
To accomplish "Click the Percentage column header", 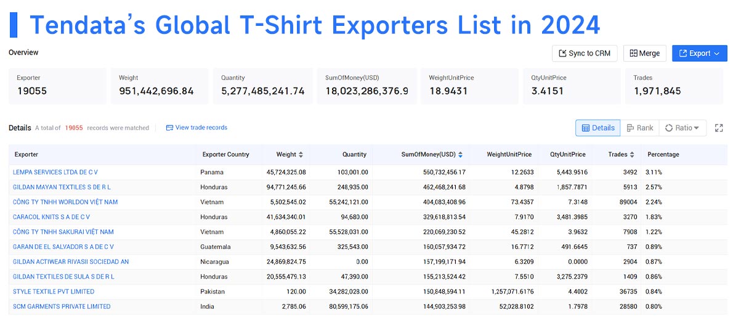I will (663, 154).
